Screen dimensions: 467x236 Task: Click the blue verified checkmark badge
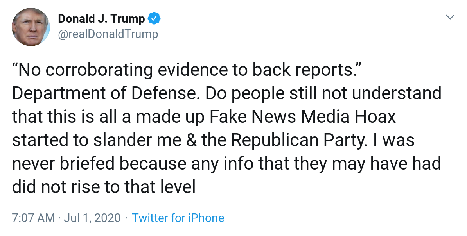coord(153,18)
